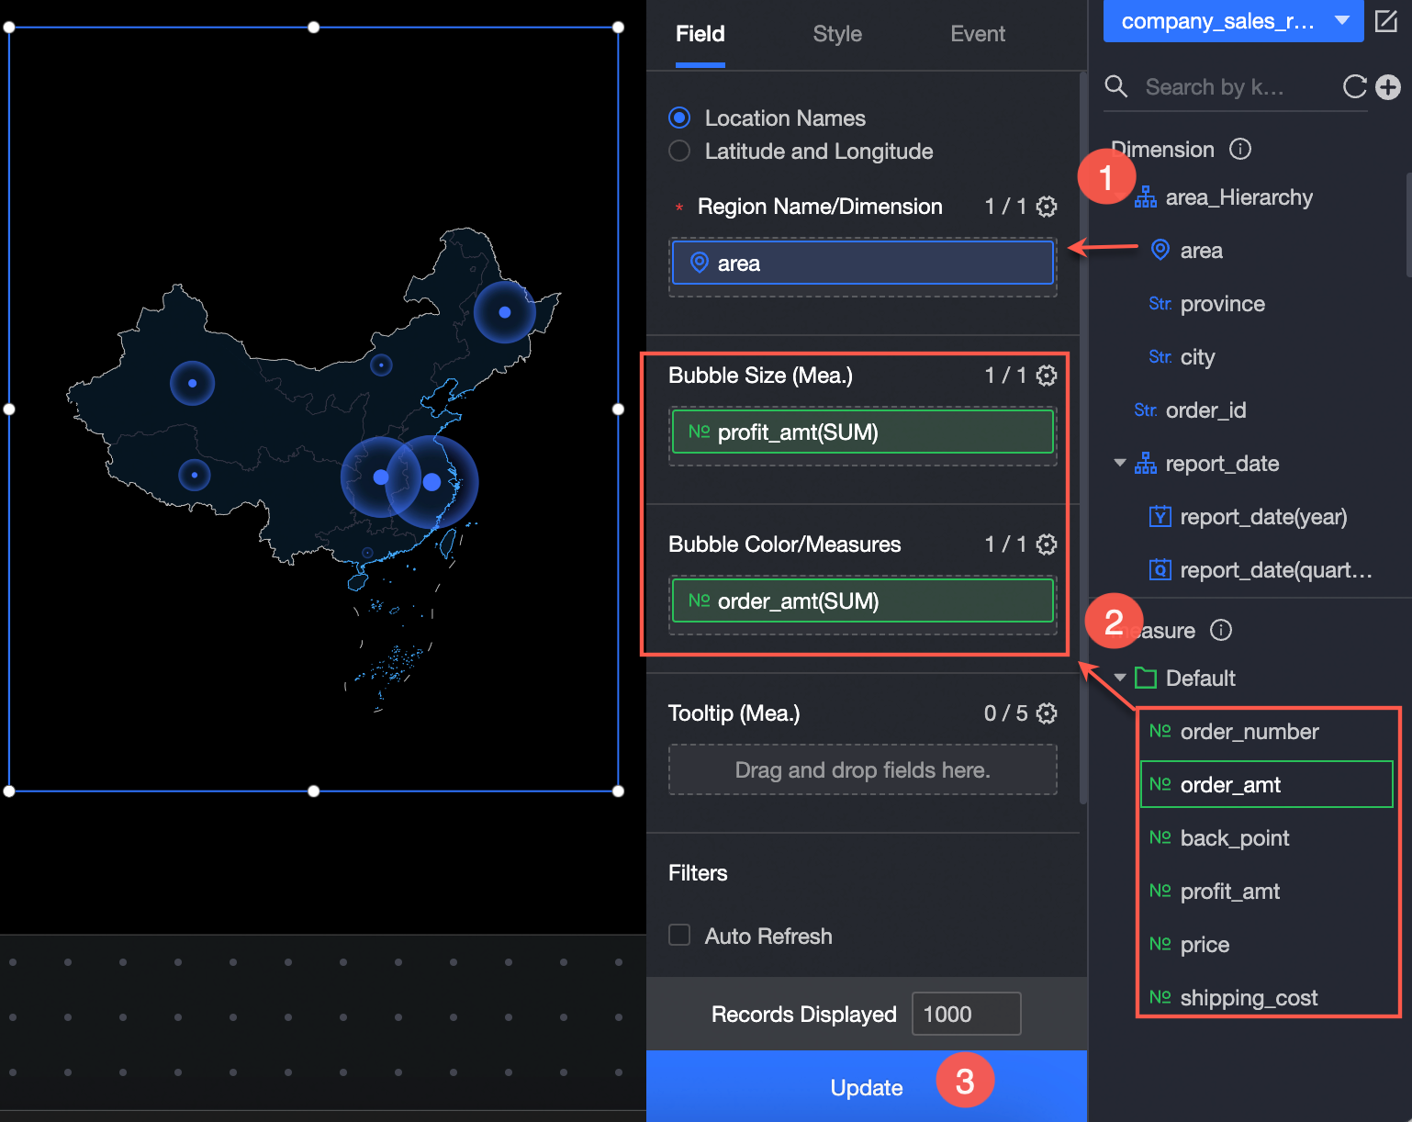Click the number icon of shipping_cost
Viewport: 1412px width, 1122px height.
(x=1160, y=997)
